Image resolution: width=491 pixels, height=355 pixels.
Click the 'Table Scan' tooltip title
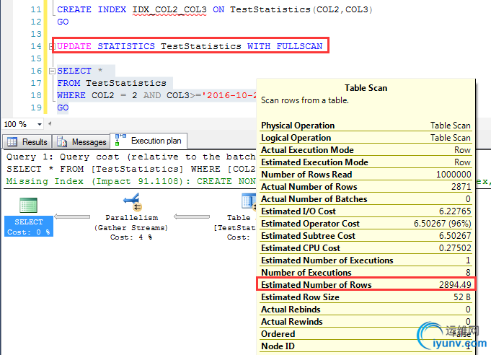coord(366,88)
